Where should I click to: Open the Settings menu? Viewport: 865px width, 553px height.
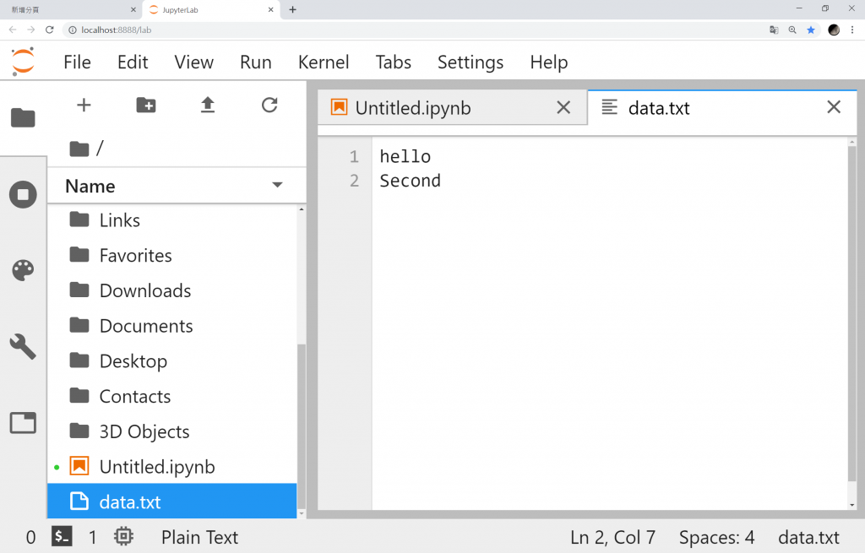click(x=471, y=62)
